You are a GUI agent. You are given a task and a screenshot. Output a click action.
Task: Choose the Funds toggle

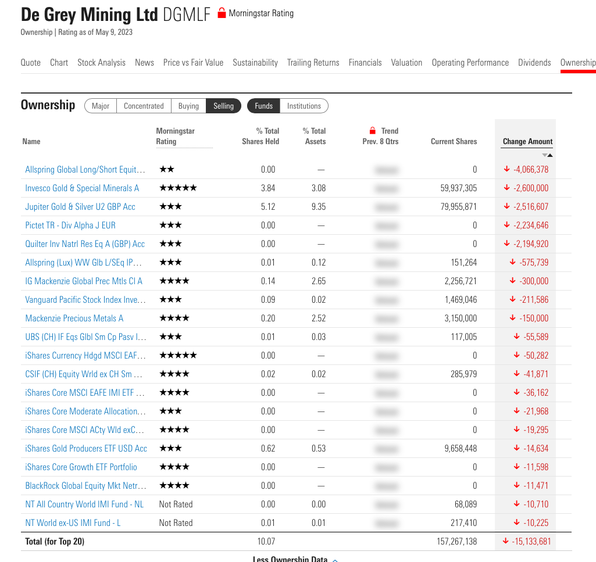click(264, 106)
